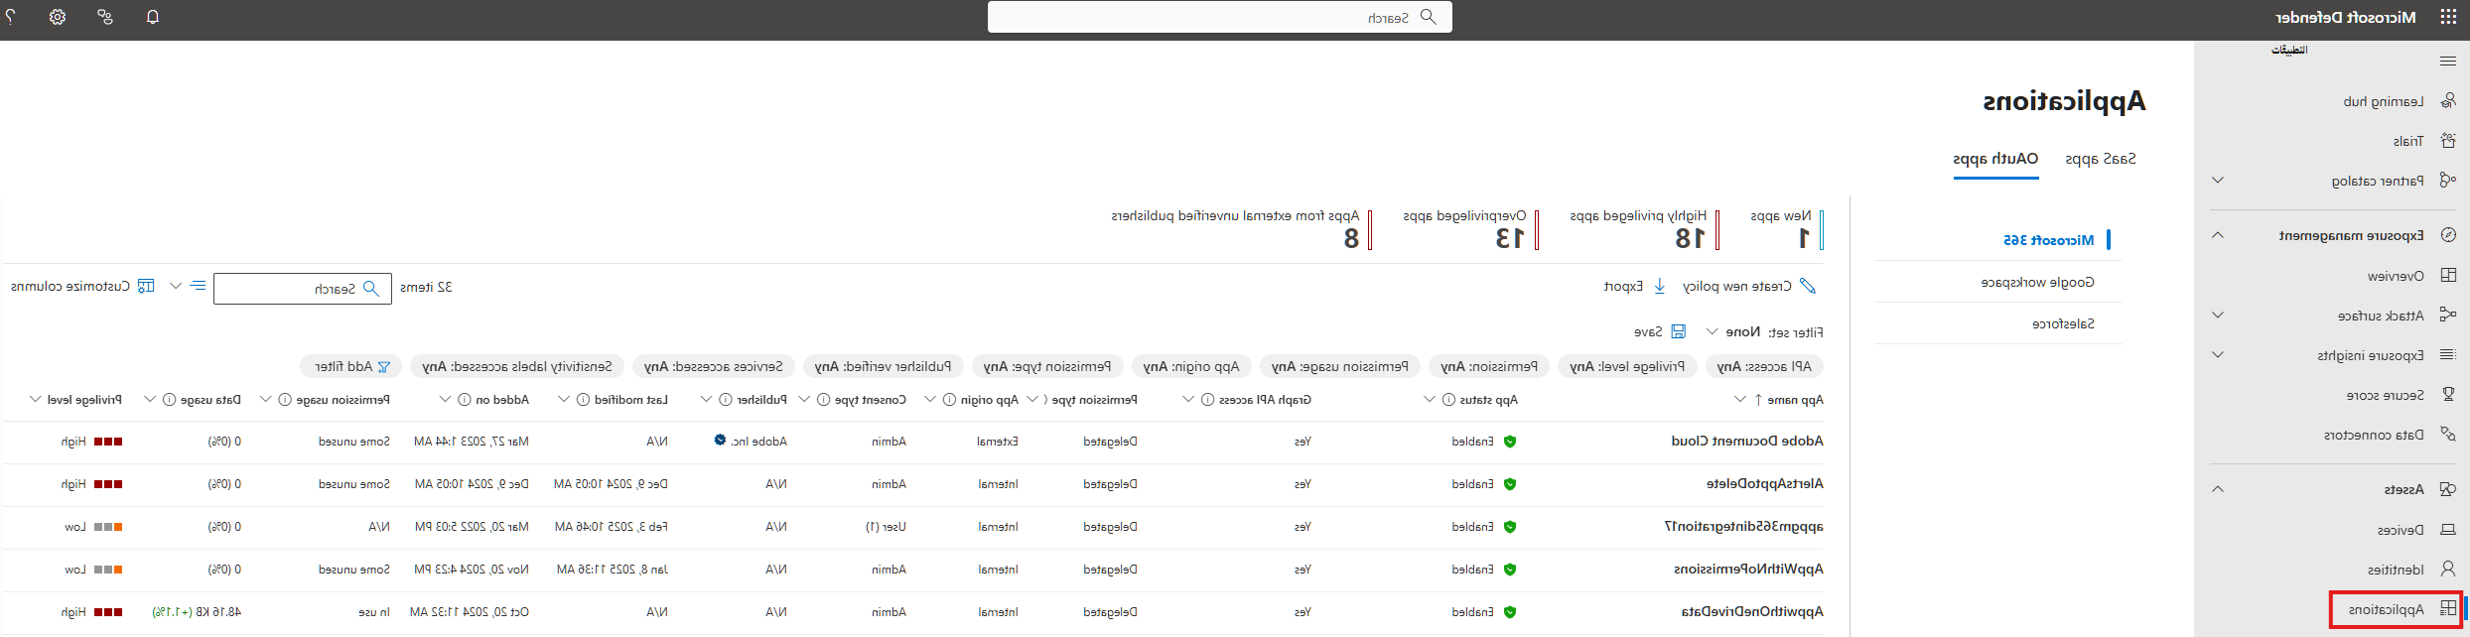Select the OAuth apps tab
This screenshot has height=637, width=2470.
(x=1995, y=159)
